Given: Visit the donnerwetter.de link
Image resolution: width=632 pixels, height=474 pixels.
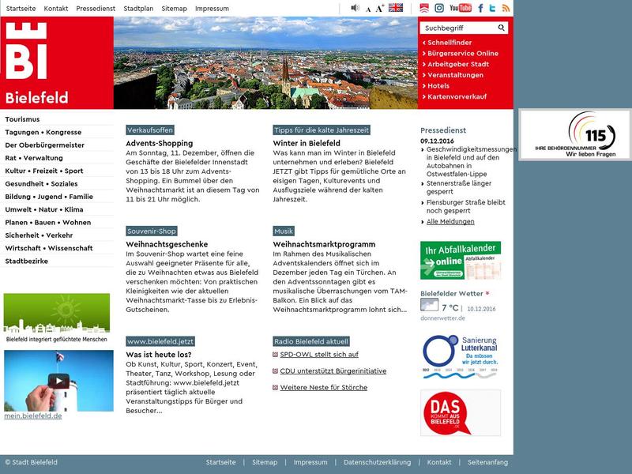Looking at the screenshot, I should pyautogui.click(x=442, y=318).
